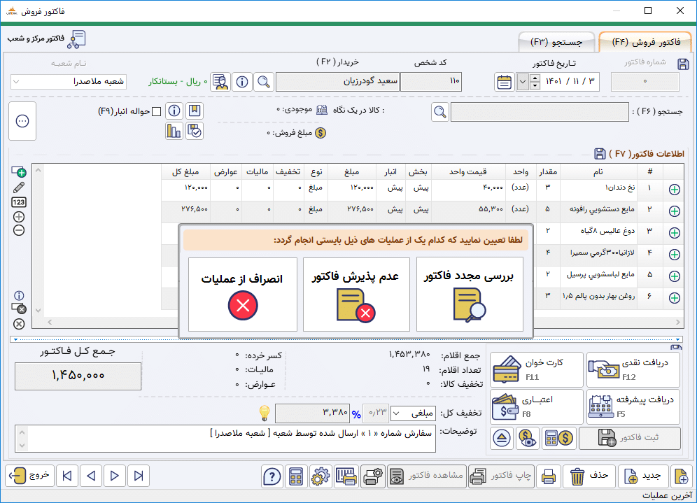Open settings gear icon in bottom toolbar

click(320, 476)
